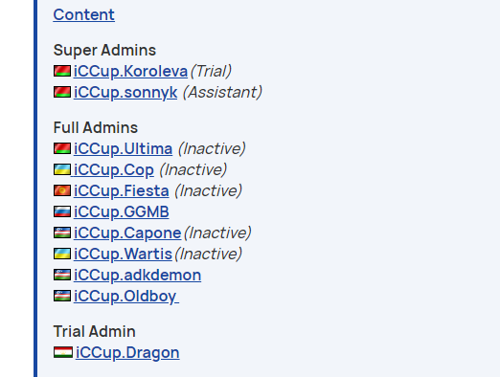Click Tajikistan flag icon beside iCCup.Dragon
Viewport: 500px width, 377px height.
[x=63, y=352]
